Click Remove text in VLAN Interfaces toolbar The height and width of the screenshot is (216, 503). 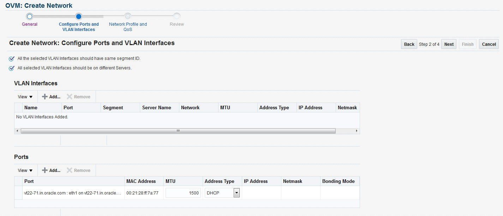82,97
